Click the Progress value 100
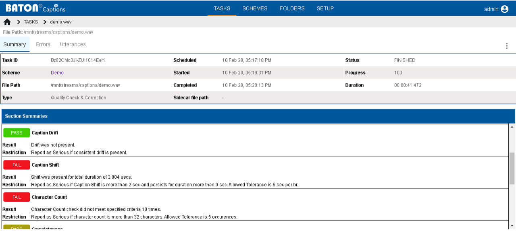Image resolution: width=516 pixels, height=231 pixels. [398, 73]
